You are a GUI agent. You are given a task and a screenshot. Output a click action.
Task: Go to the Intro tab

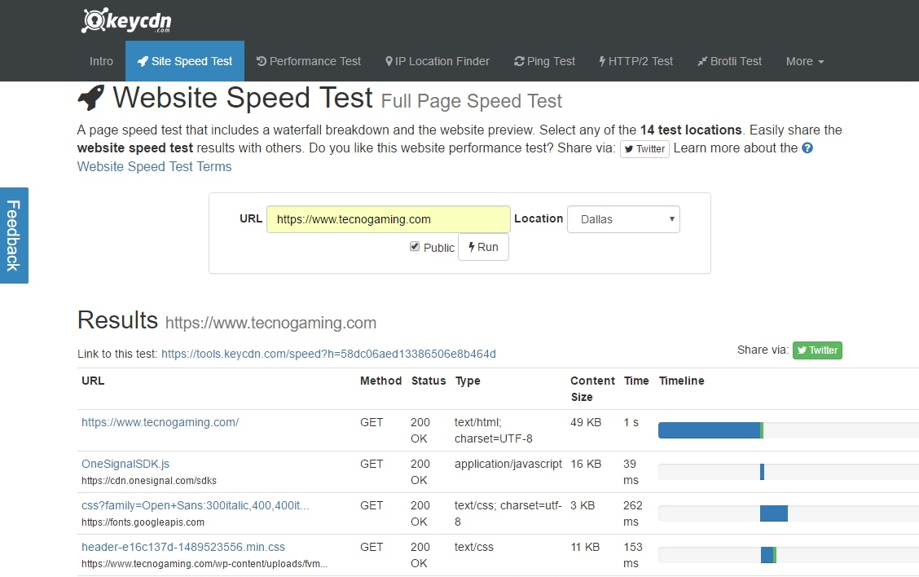[x=101, y=61]
